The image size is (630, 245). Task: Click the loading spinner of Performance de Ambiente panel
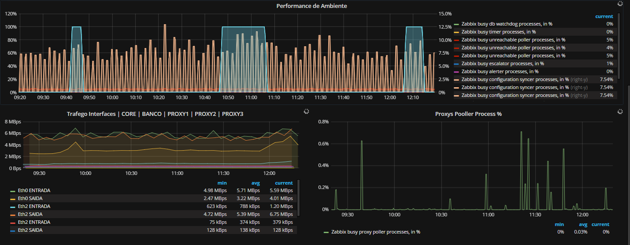pos(620,4)
